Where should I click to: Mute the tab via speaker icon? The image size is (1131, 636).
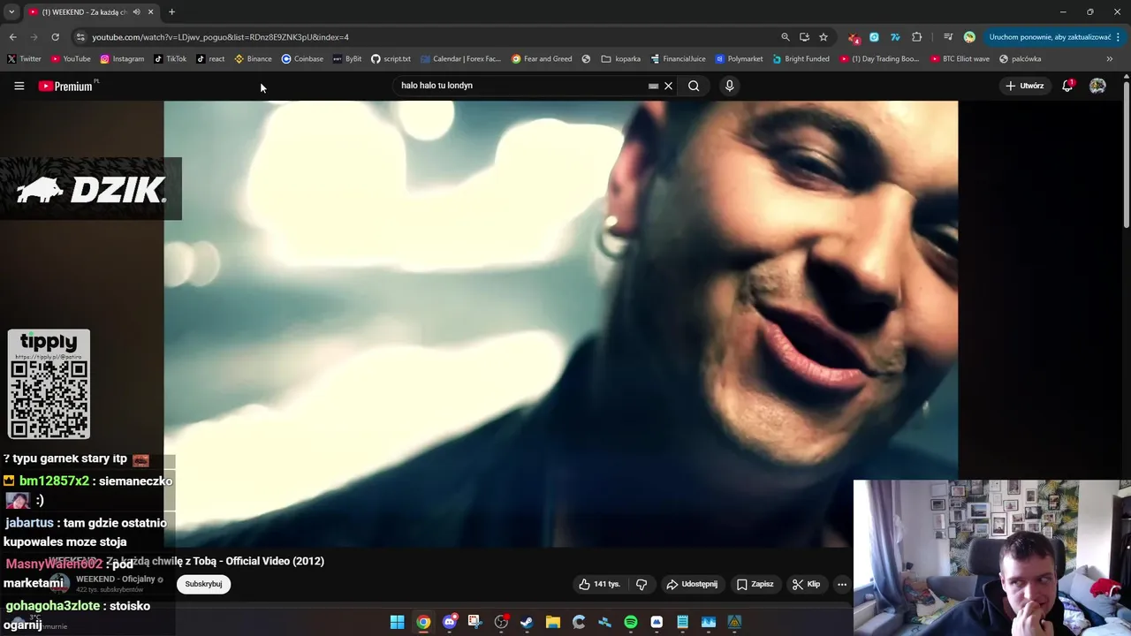pyautogui.click(x=136, y=11)
